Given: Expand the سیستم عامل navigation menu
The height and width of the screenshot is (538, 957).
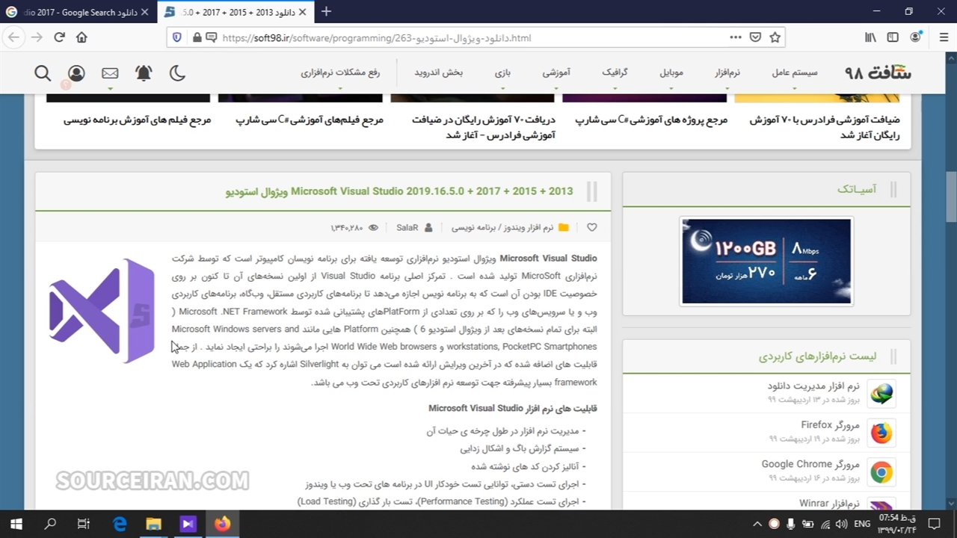Looking at the screenshot, I should pos(794,72).
